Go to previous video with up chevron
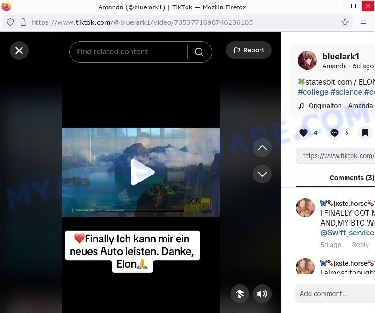The image size is (375, 313). click(262, 148)
